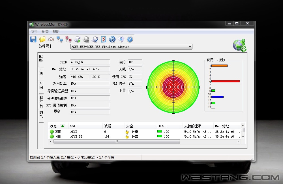Click the 频率 field showing N/A

click(90, 112)
